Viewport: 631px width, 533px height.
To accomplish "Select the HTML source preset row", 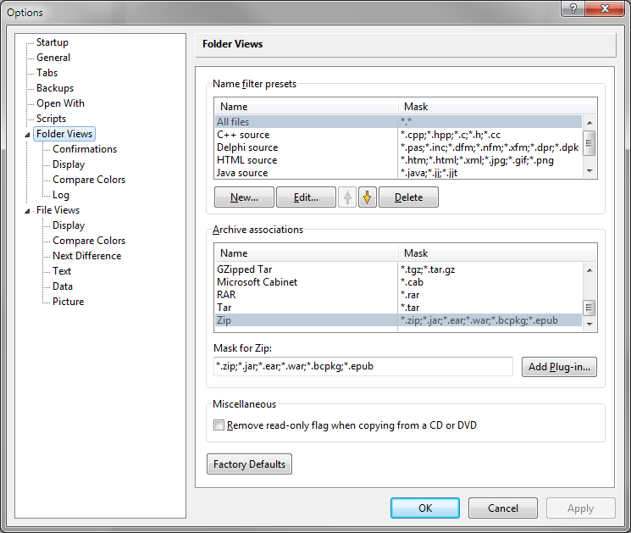I will point(398,160).
